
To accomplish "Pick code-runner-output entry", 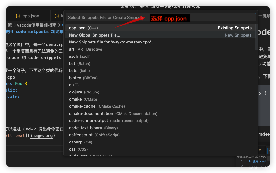I will click(160, 121).
